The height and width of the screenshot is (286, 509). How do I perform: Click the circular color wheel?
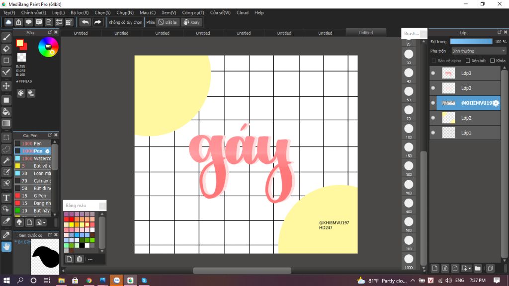coord(48,47)
